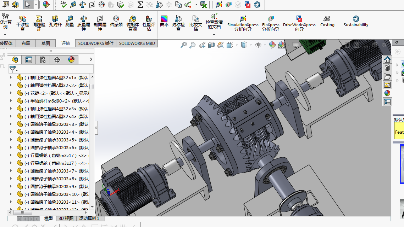Open the 3D 视图 views tab
This screenshot has height=227, width=404.
click(x=66, y=219)
